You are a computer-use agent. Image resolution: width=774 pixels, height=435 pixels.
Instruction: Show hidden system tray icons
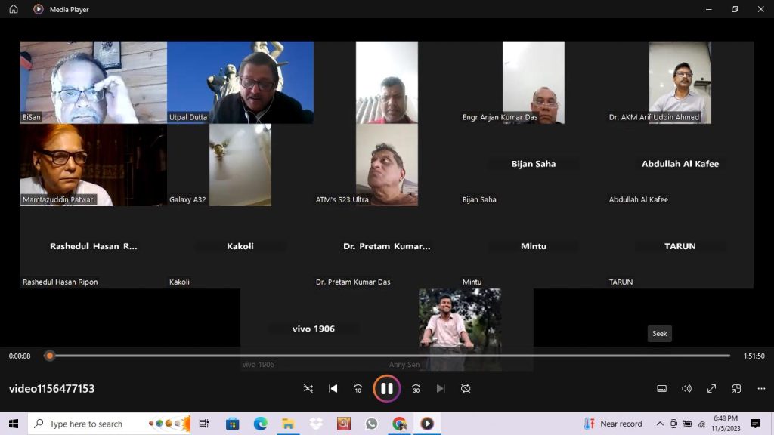660,424
